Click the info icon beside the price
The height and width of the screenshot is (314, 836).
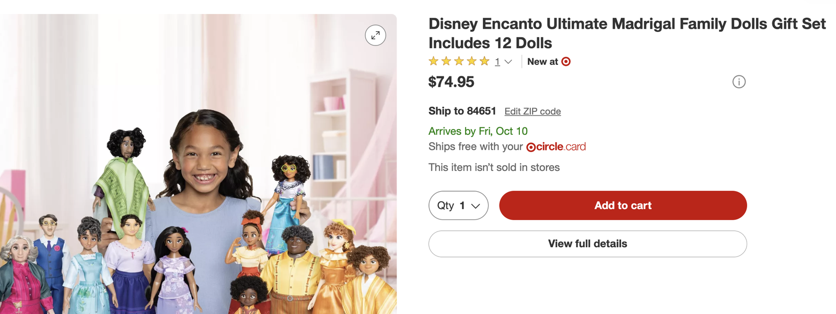[739, 82]
